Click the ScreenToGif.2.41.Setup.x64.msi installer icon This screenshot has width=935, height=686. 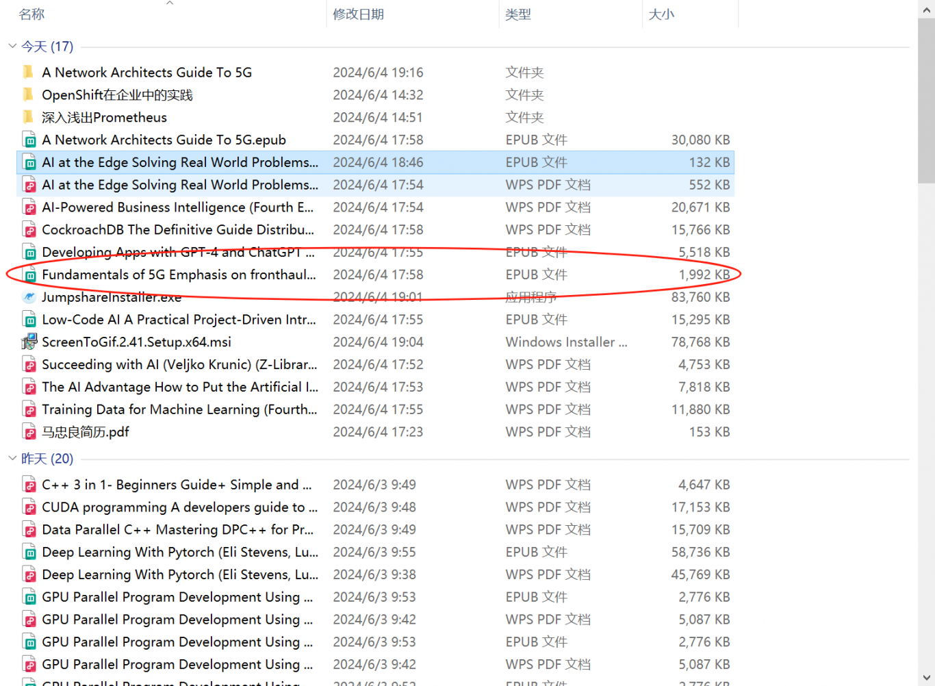pyautogui.click(x=29, y=342)
